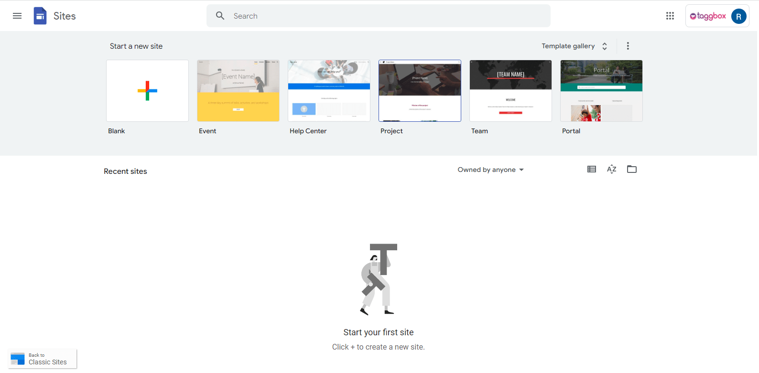Click the Sites title text

65,16
